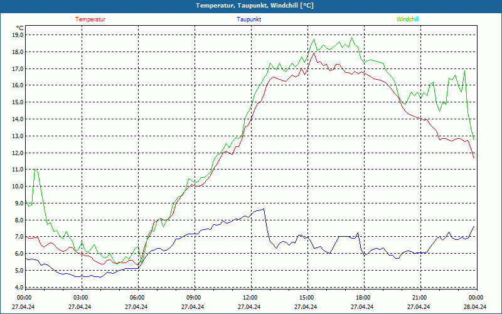502x314 pixels.
Task: Click the 6,0 y-axis value
Action: (x=19, y=254)
